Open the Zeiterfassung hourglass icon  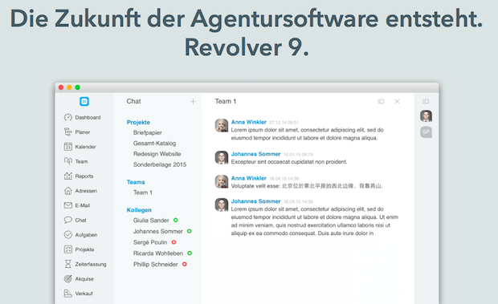pyautogui.click(x=68, y=264)
